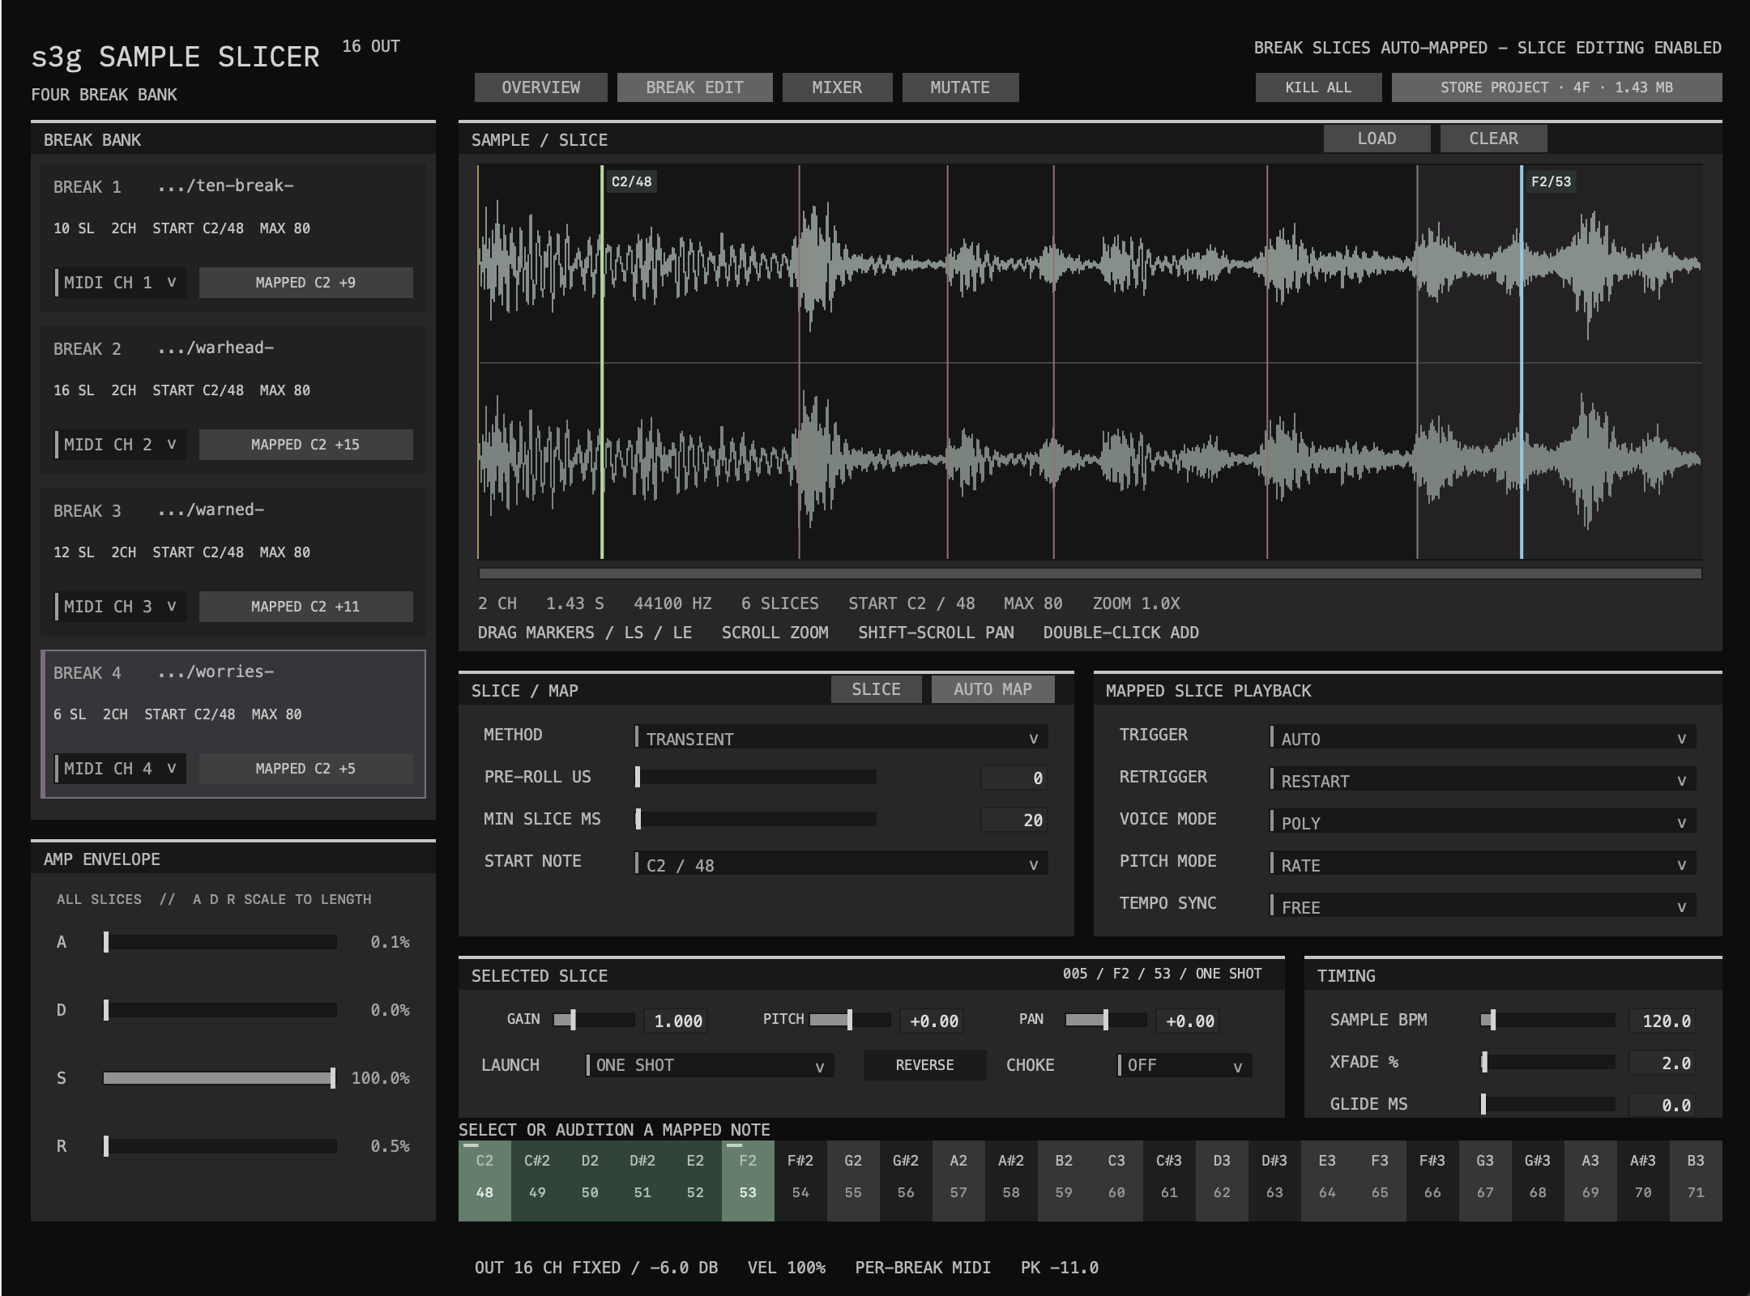Click the PRE-ROLL US slider
Image resolution: width=1750 pixels, height=1296 pixels.
pyautogui.click(x=756, y=777)
